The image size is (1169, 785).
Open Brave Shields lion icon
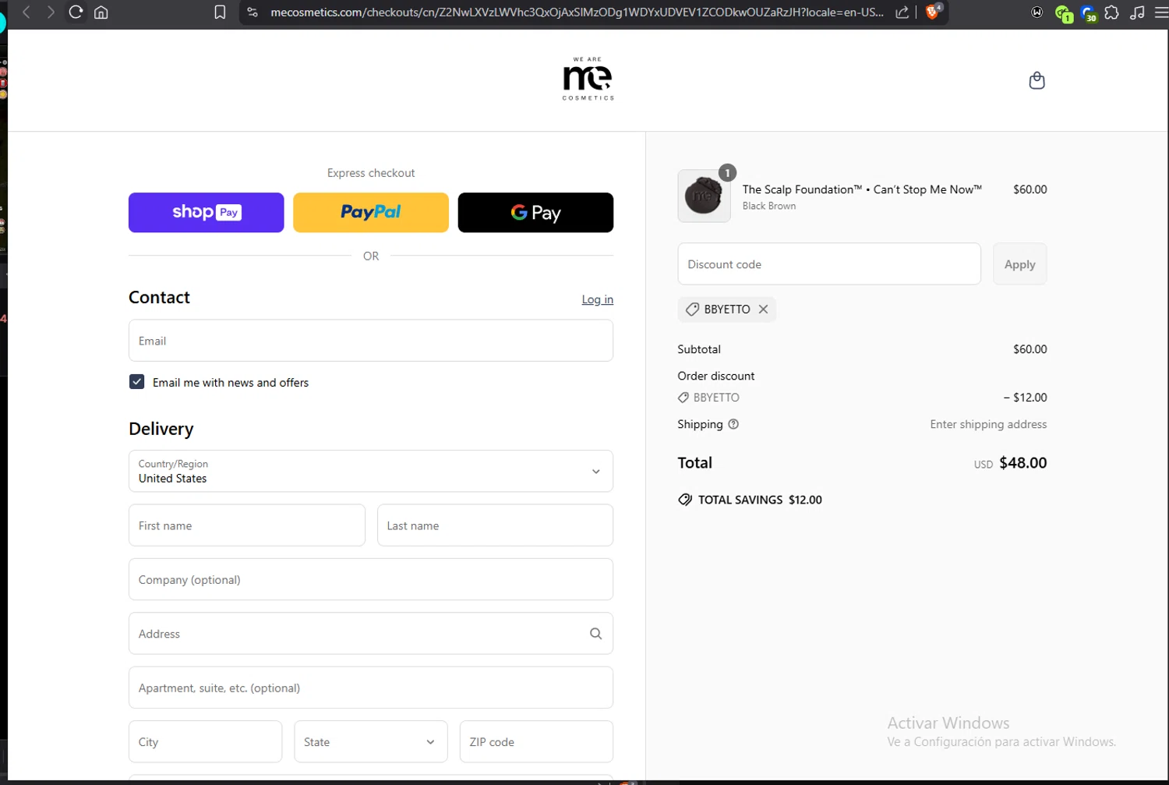933,12
